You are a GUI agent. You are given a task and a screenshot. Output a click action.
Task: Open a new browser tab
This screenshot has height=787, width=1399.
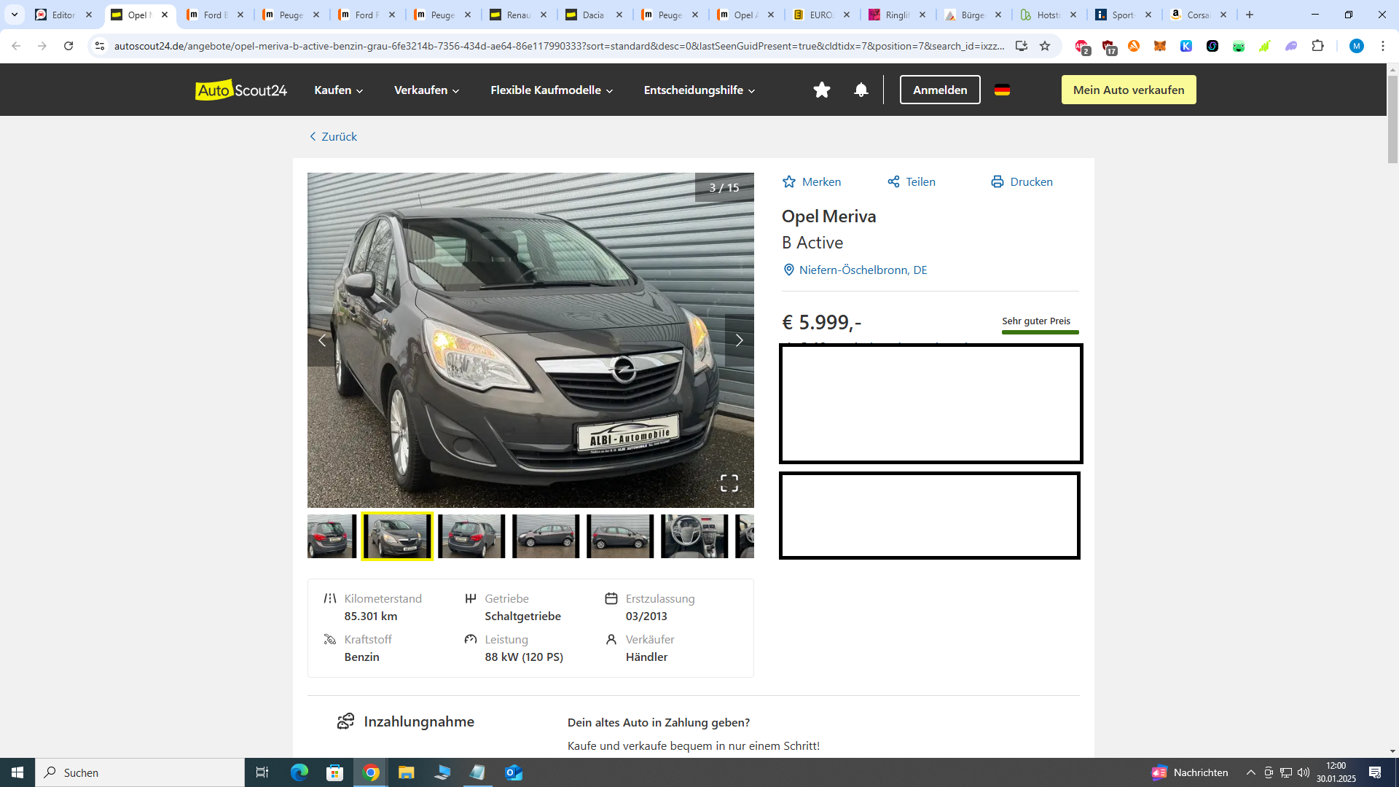click(x=1250, y=15)
